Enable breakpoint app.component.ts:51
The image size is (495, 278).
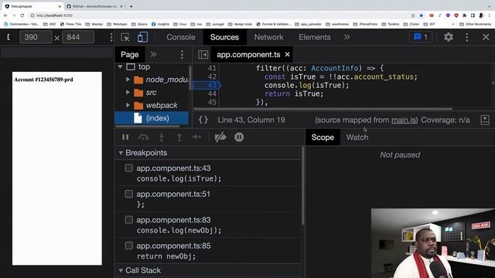click(129, 194)
